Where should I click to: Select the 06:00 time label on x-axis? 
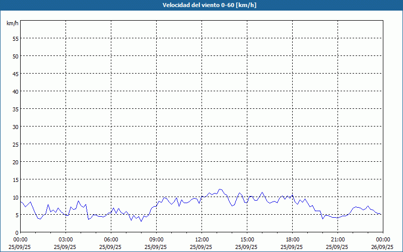111,239
